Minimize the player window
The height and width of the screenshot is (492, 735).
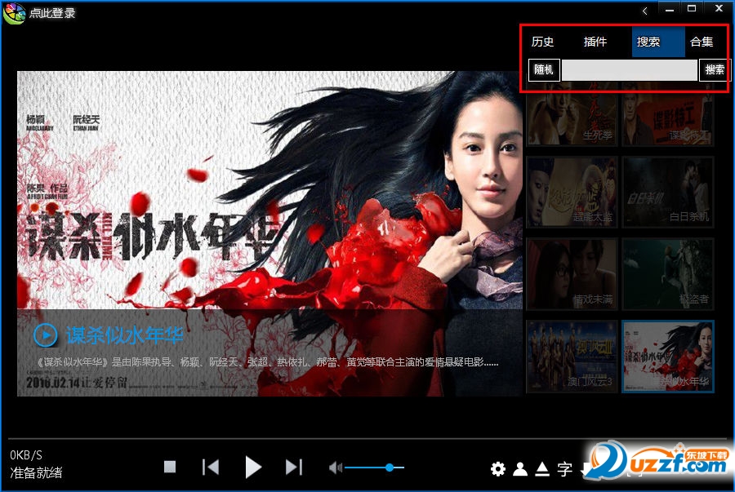coord(670,9)
